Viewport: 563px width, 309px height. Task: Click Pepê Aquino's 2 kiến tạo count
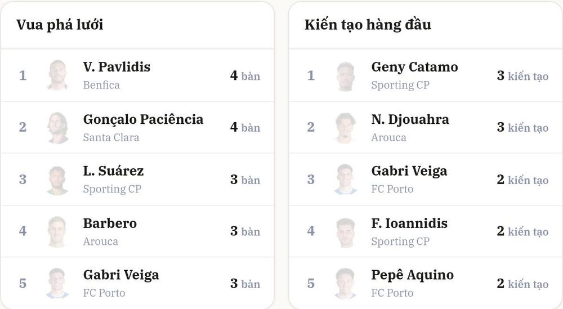click(x=522, y=284)
